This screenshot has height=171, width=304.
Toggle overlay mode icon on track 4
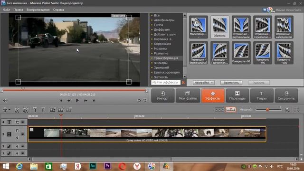coord(17,122)
